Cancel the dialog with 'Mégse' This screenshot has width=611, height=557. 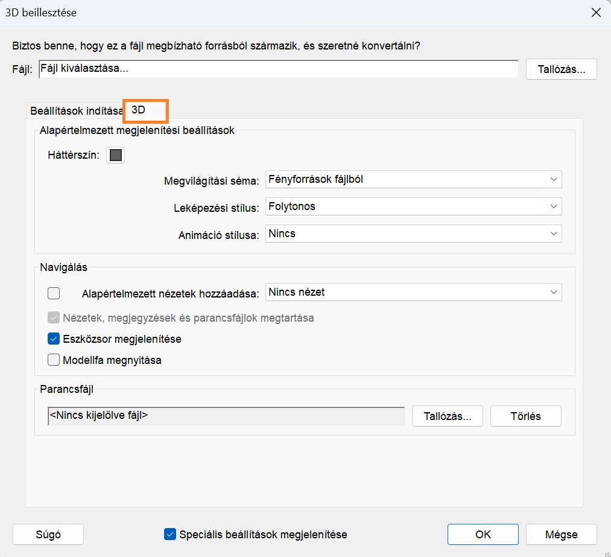click(x=560, y=534)
